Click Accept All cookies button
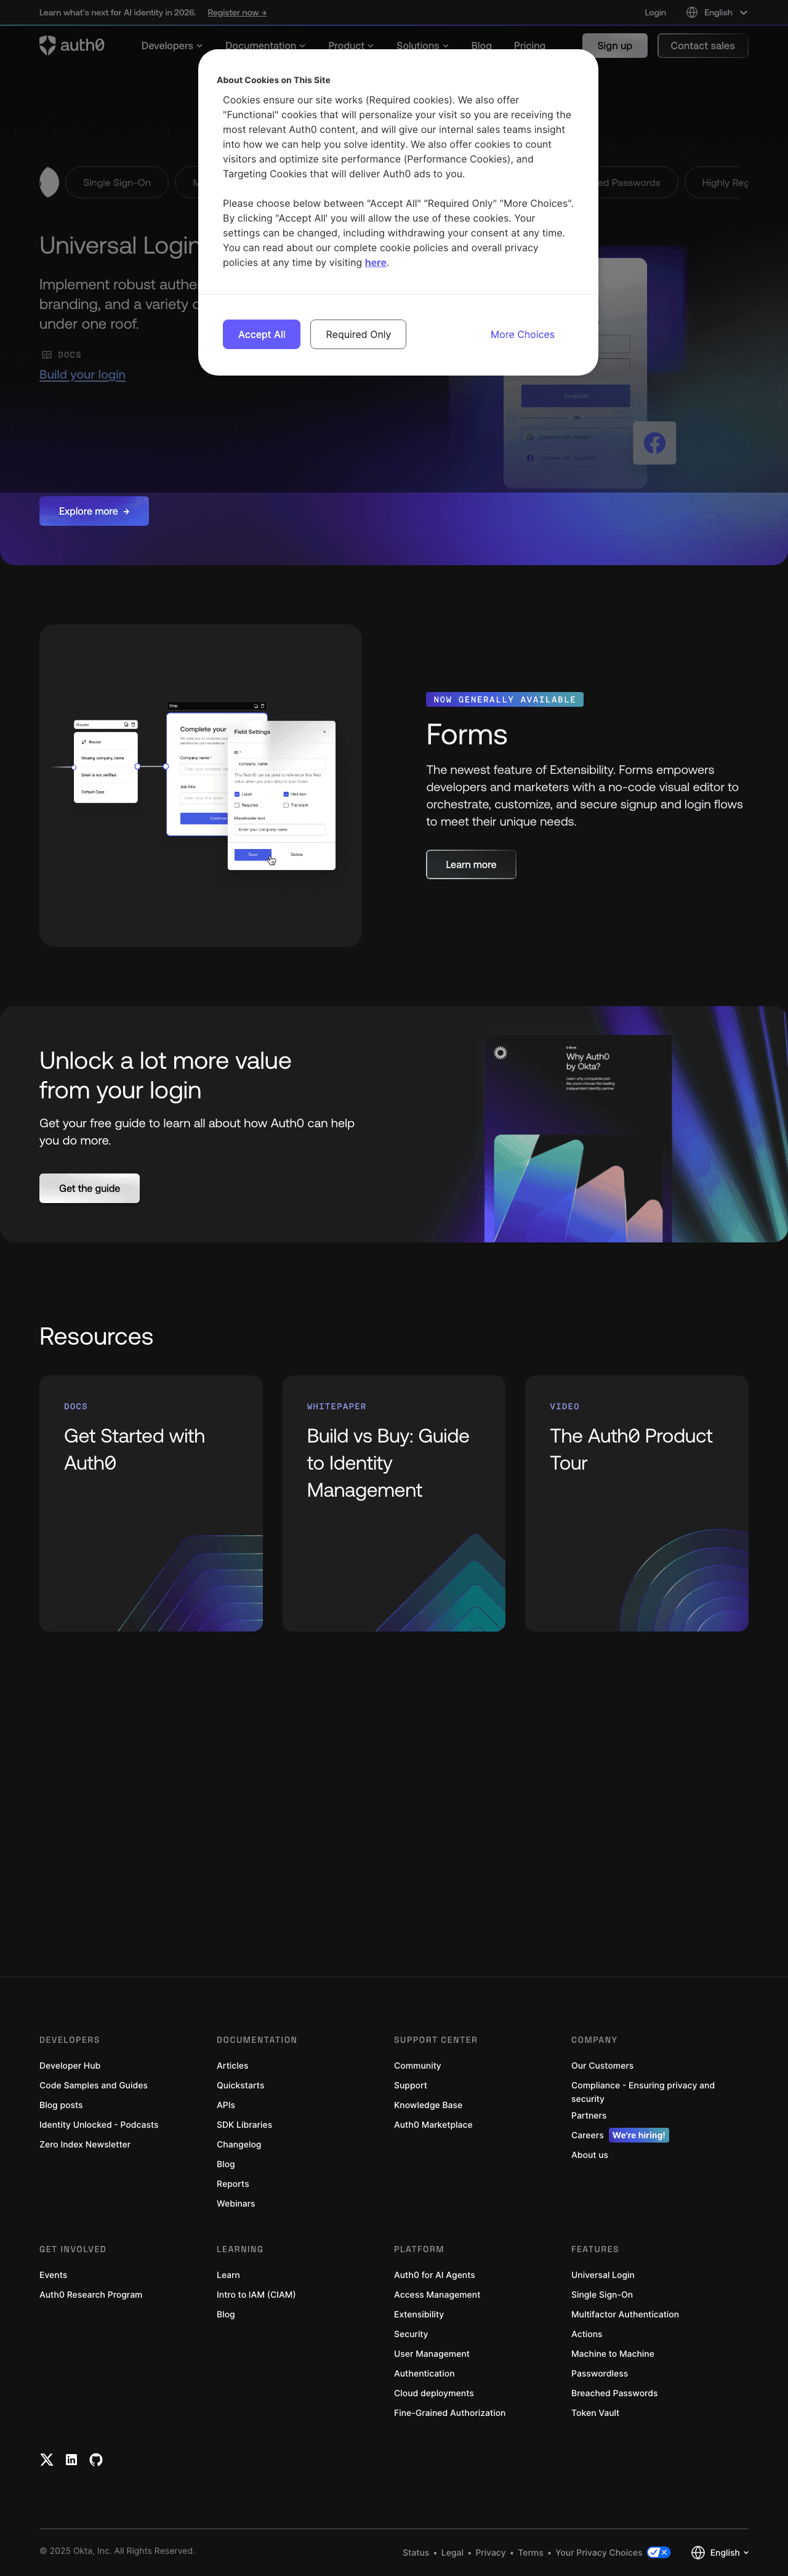This screenshot has width=788, height=2576. (262, 335)
